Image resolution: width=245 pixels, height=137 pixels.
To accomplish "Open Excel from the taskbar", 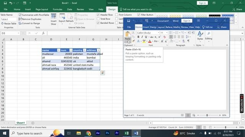I will point(127,133).
